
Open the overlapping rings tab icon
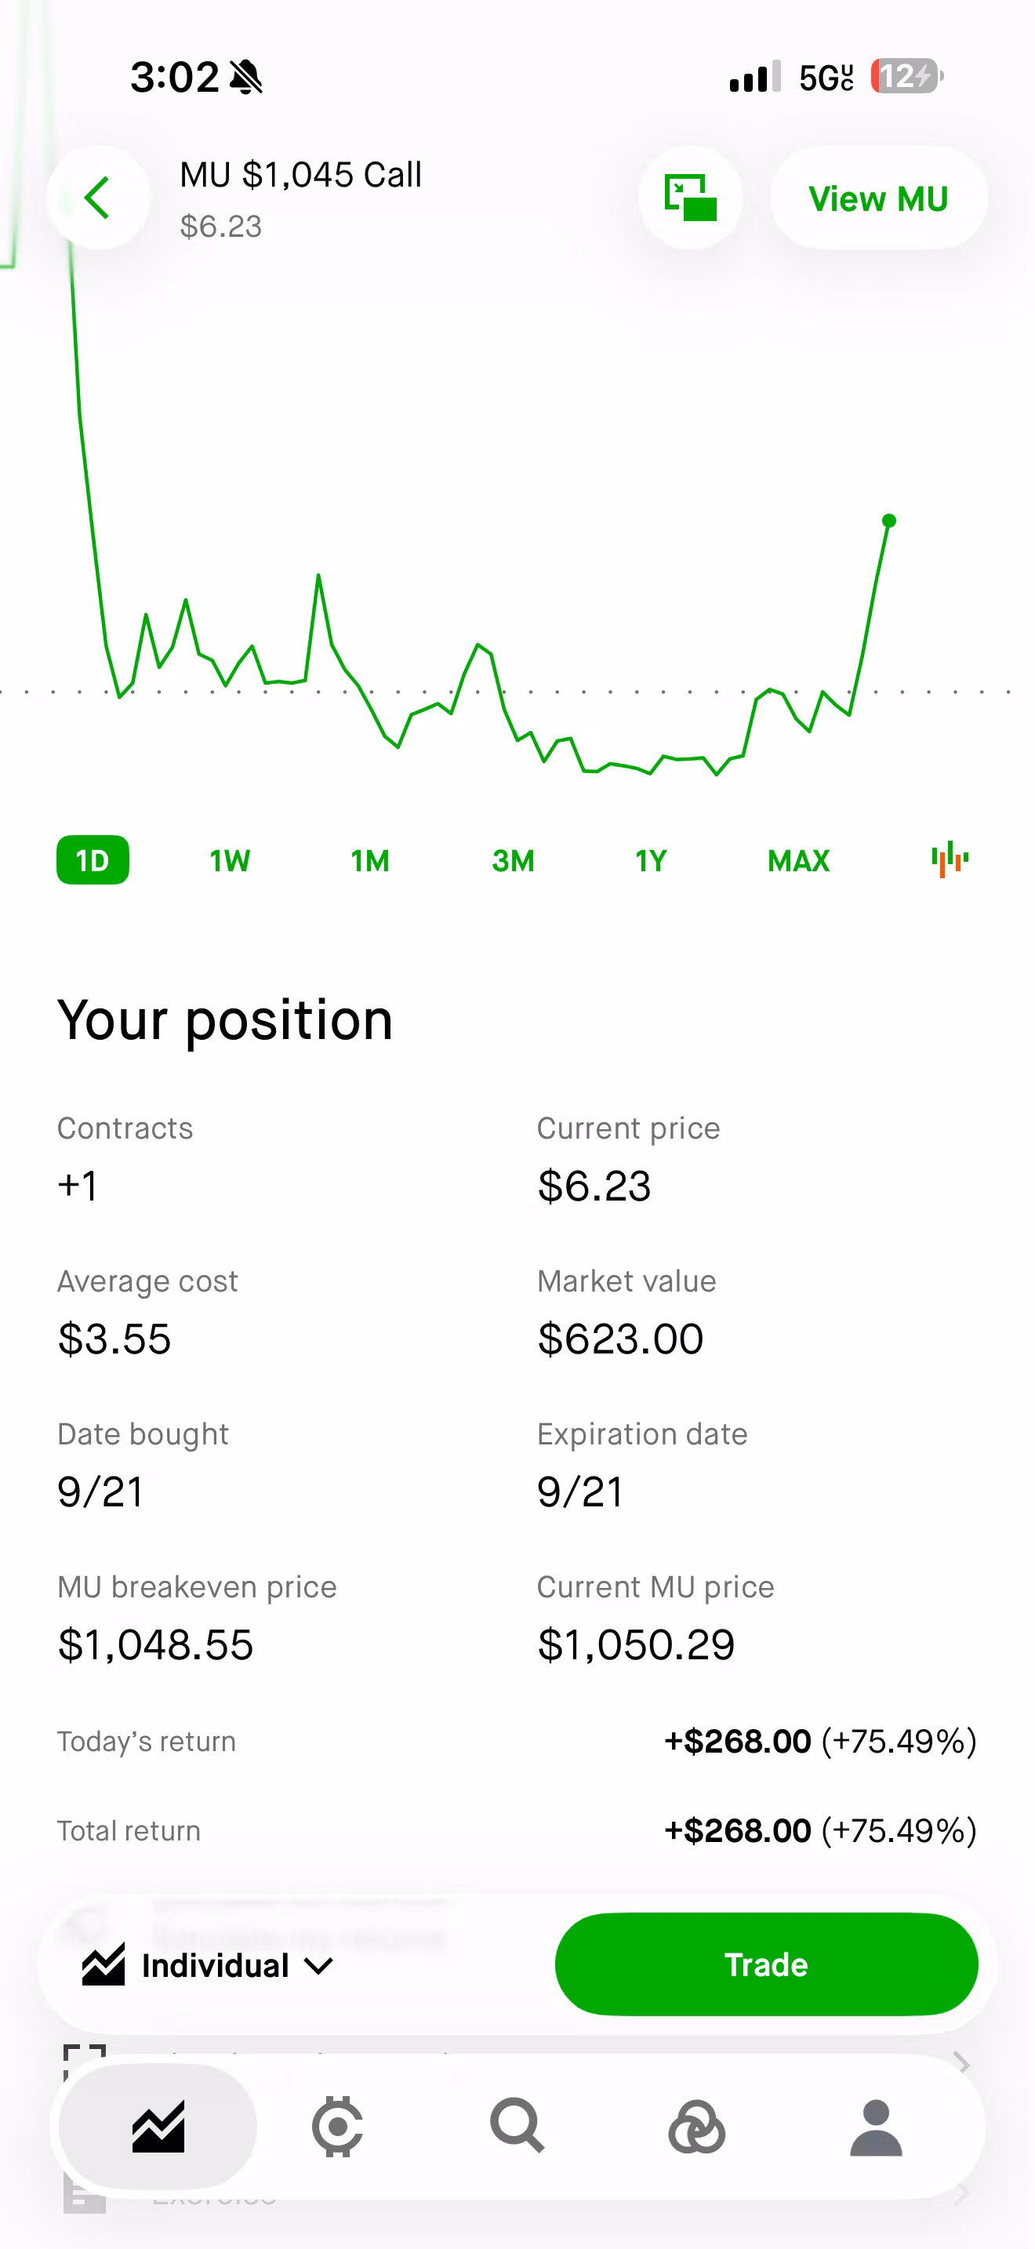pyautogui.click(x=696, y=2127)
